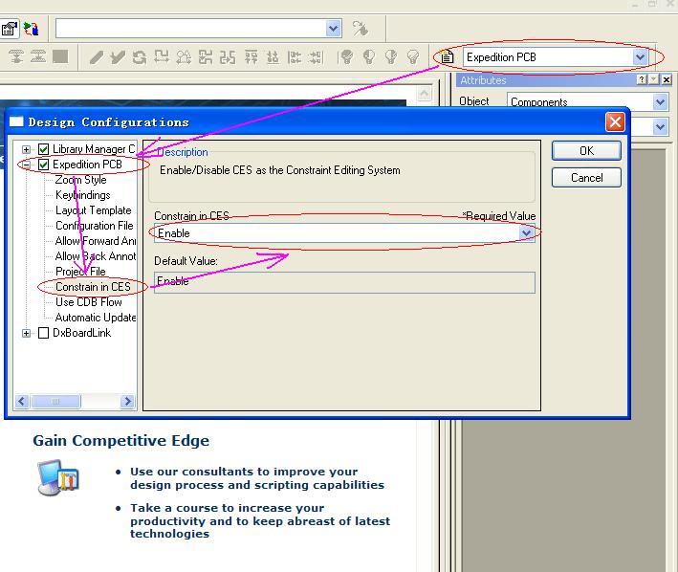This screenshot has width=678, height=572.
Task: Open the Object Components dropdown
Action: pos(660,102)
